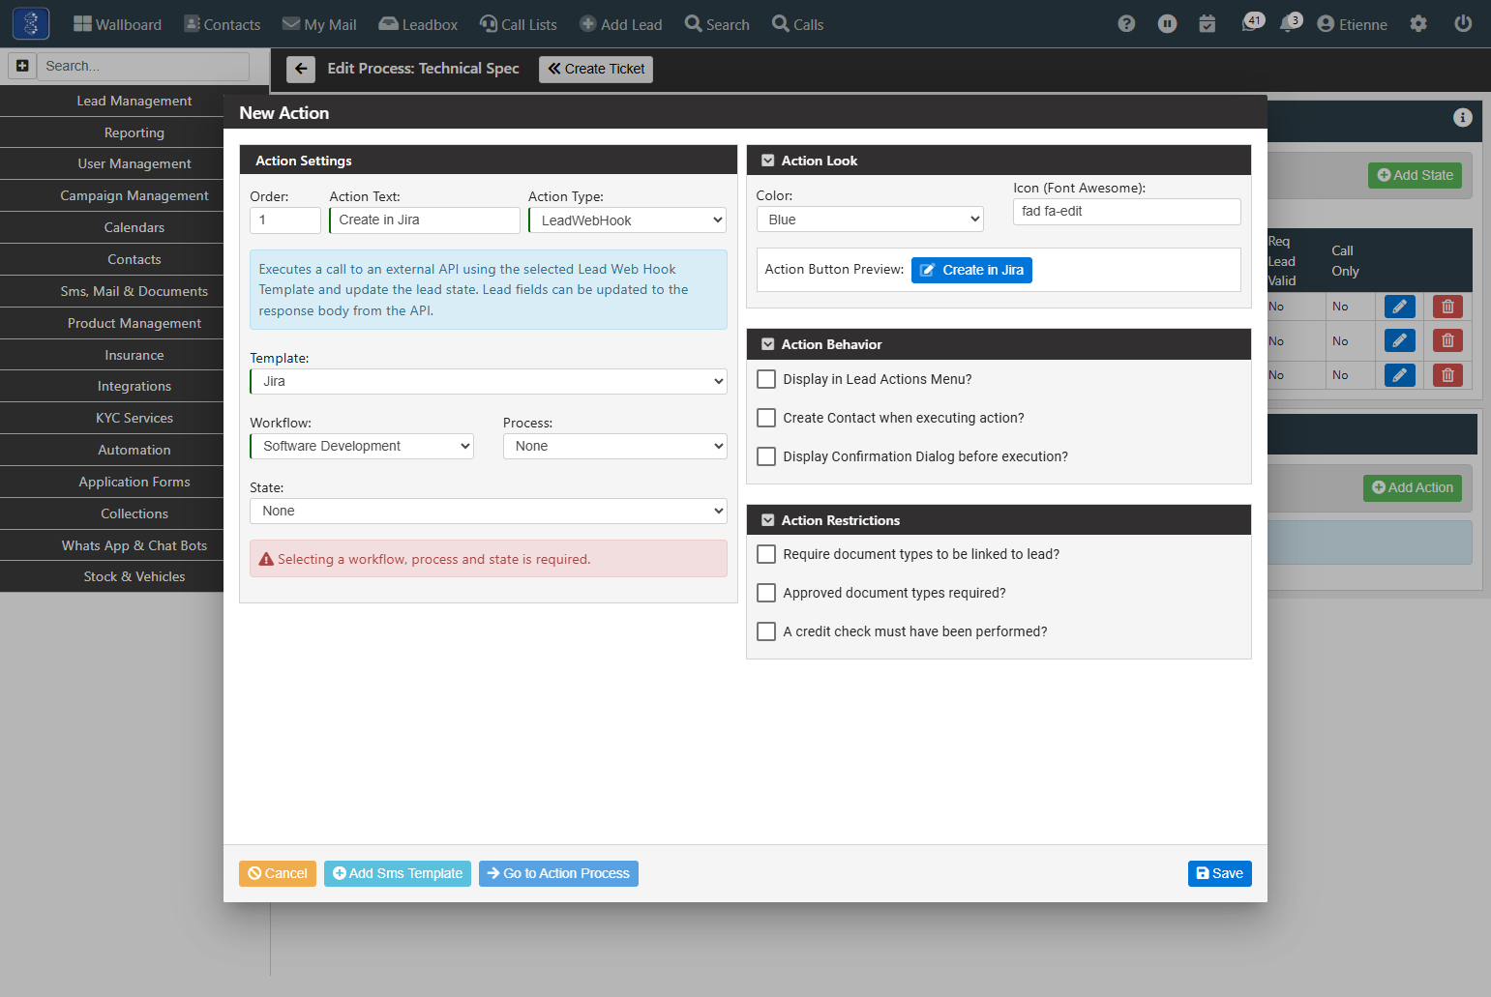Toggle the Action Look section checkbox
The width and height of the screenshot is (1491, 997).
pyautogui.click(x=768, y=161)
